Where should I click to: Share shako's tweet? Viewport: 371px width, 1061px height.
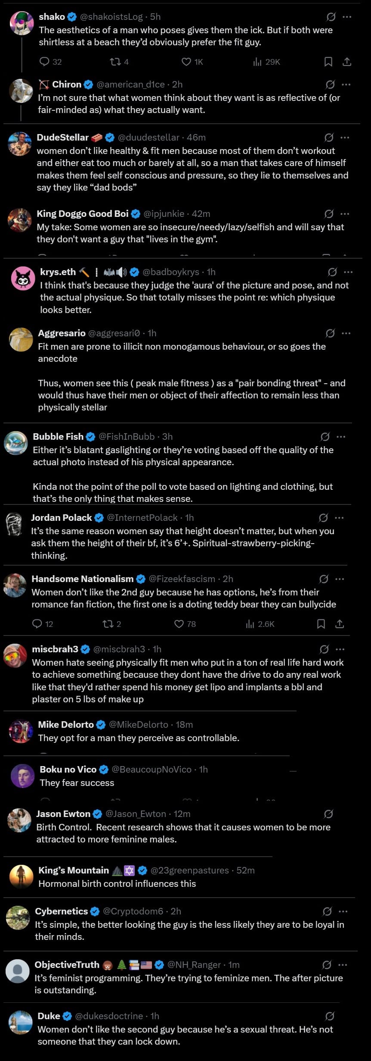[347, 62]
